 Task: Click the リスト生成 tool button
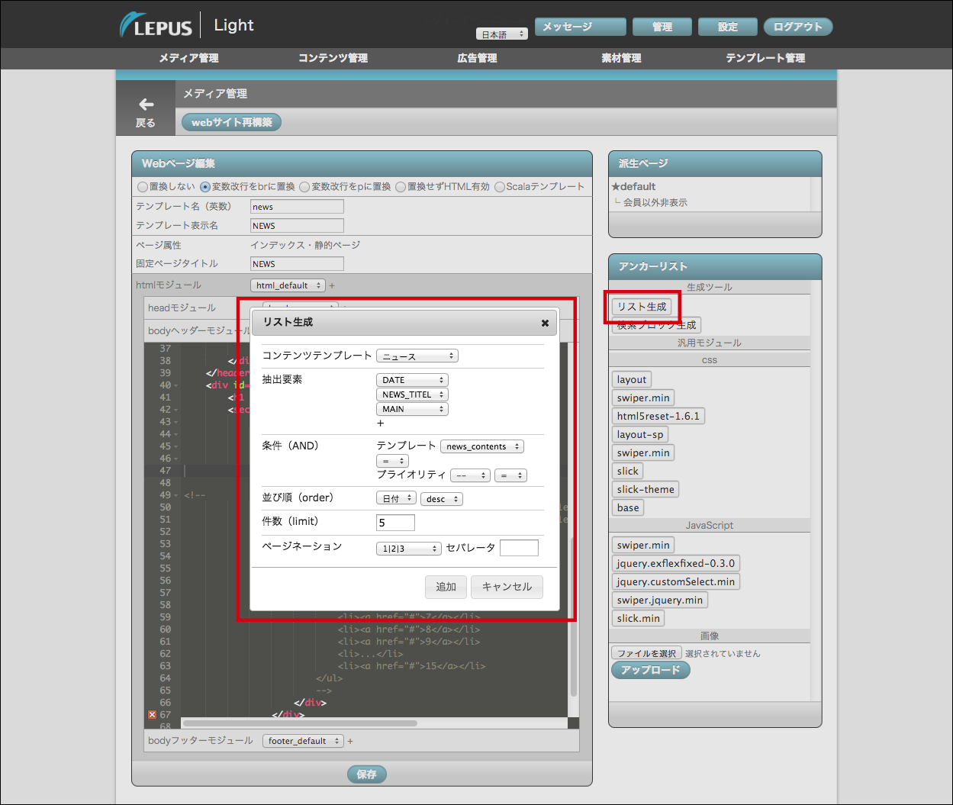[642, 307]
